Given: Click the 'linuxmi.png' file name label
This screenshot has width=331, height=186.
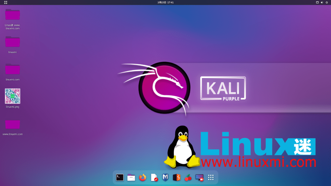Looking at the screenshot, I should 13,107.
